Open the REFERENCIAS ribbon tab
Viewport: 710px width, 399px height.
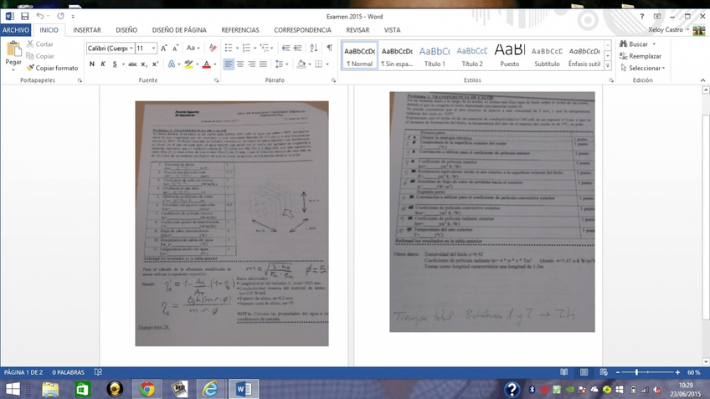click(x=240, y=29)
